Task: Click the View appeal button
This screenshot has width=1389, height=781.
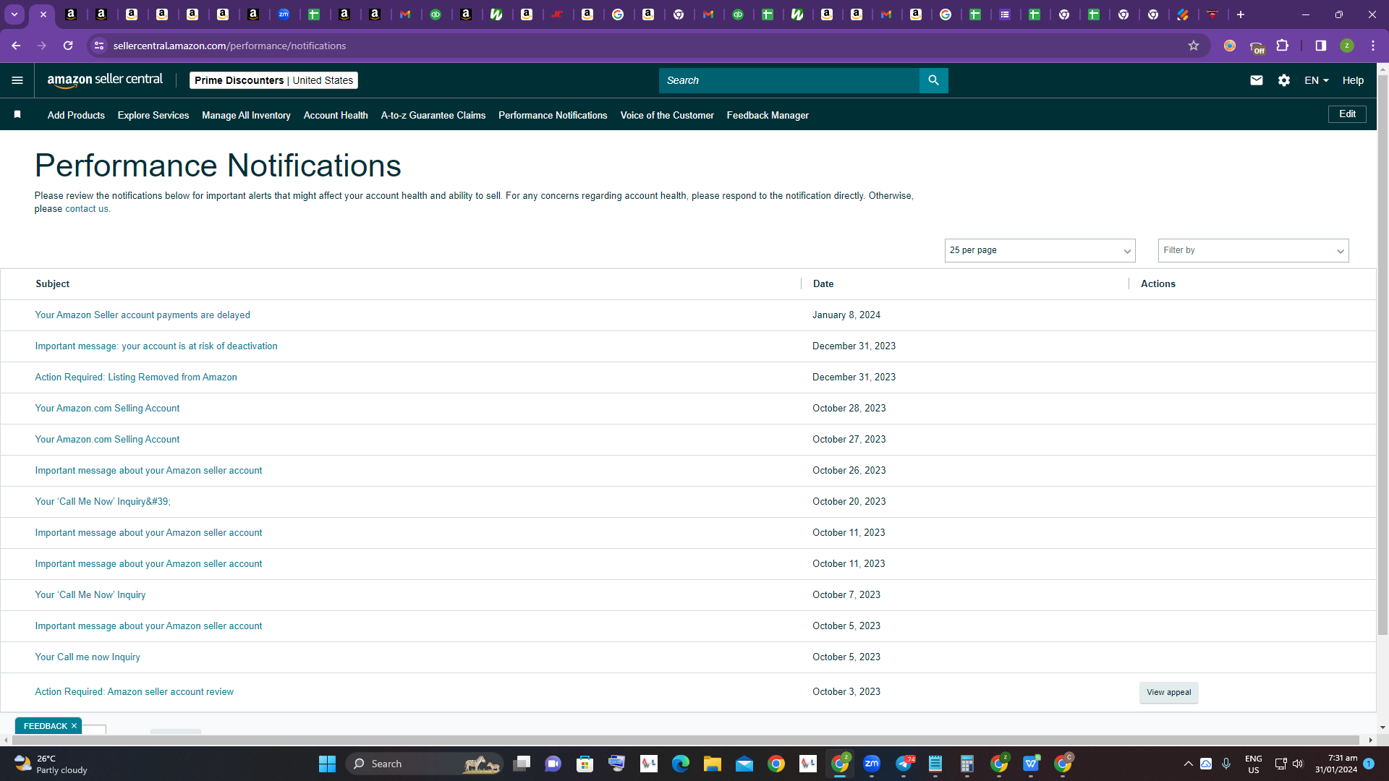Action: (1168, 693)
